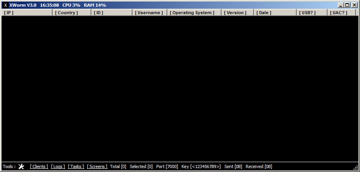Sort the list by IP column
This screenshot has height=172, width=360.
click(27, 13)
